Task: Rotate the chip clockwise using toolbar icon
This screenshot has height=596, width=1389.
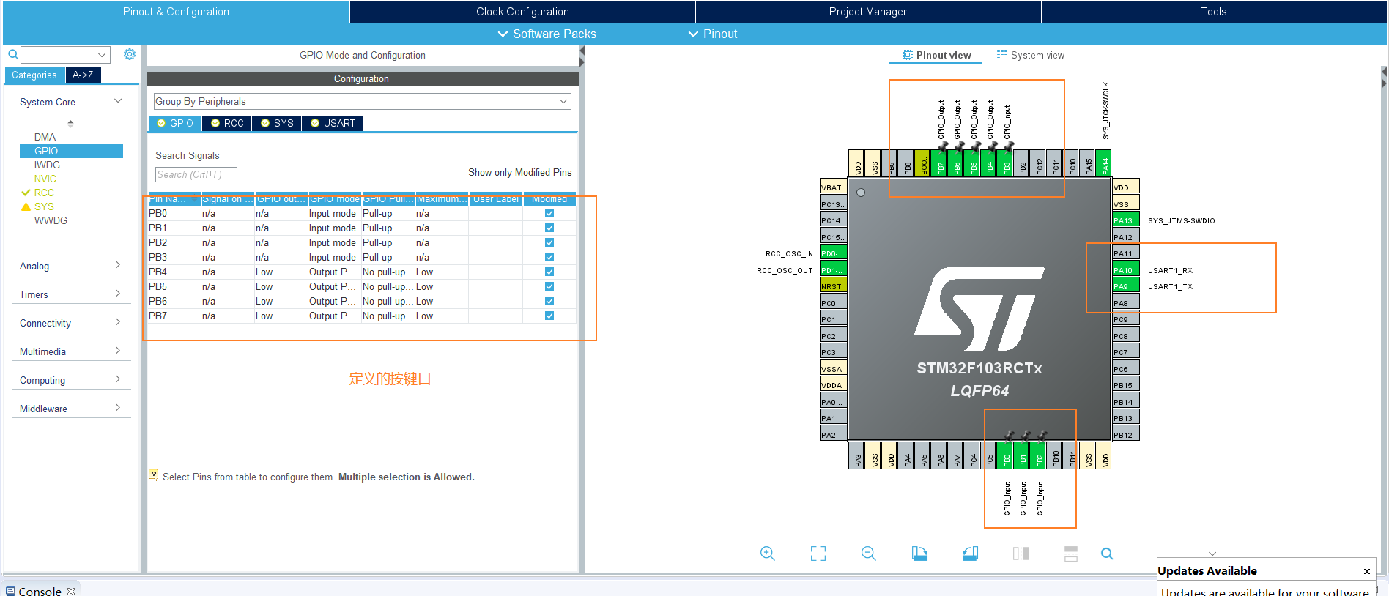Action: click(x=919, y=554)
